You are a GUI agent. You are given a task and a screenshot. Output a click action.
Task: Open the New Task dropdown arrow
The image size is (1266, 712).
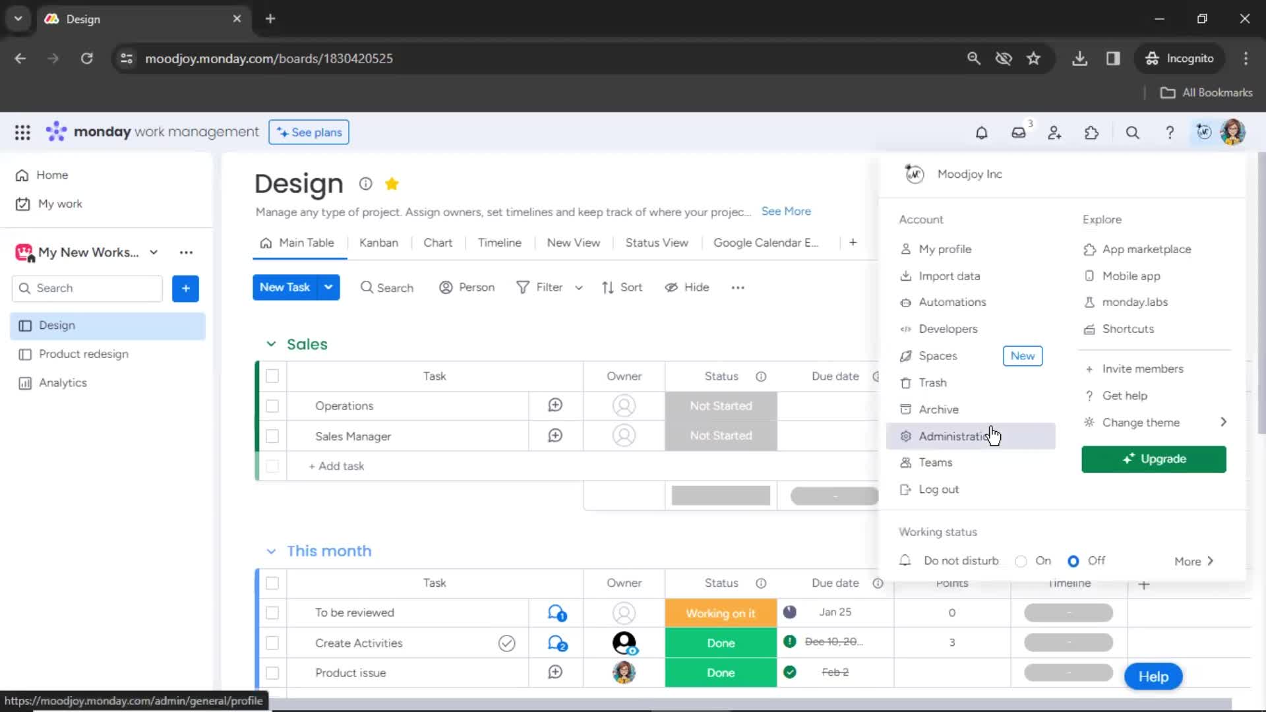[328, 287]
